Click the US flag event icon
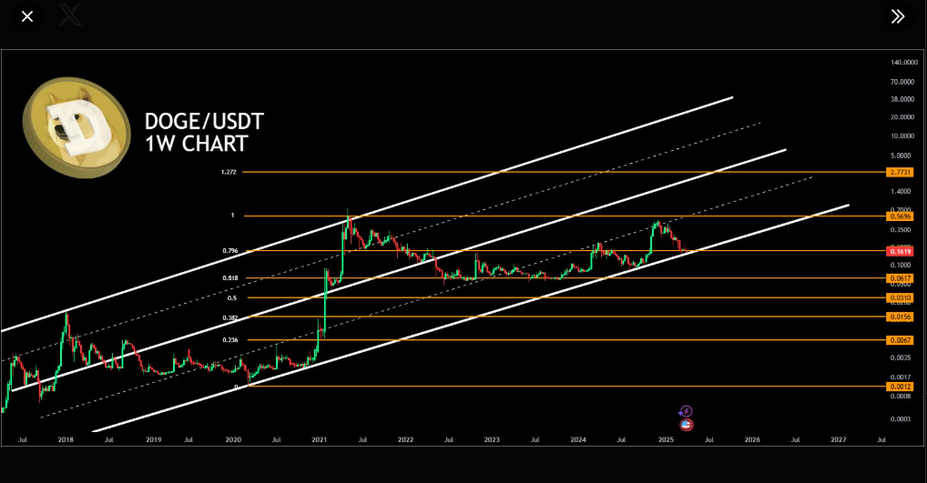The height and width of the screenshot is (483, 927). (x=687, y=424)
